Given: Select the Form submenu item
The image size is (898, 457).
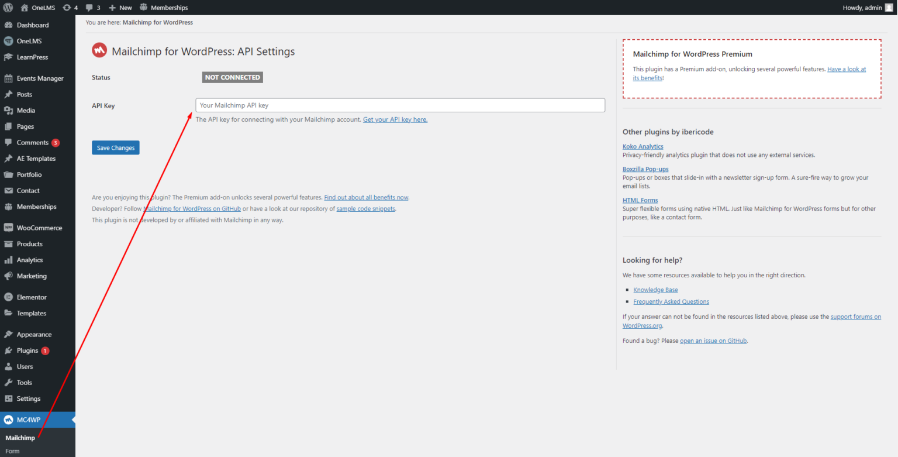Looking at the screenshot, I should pos(13,451).
